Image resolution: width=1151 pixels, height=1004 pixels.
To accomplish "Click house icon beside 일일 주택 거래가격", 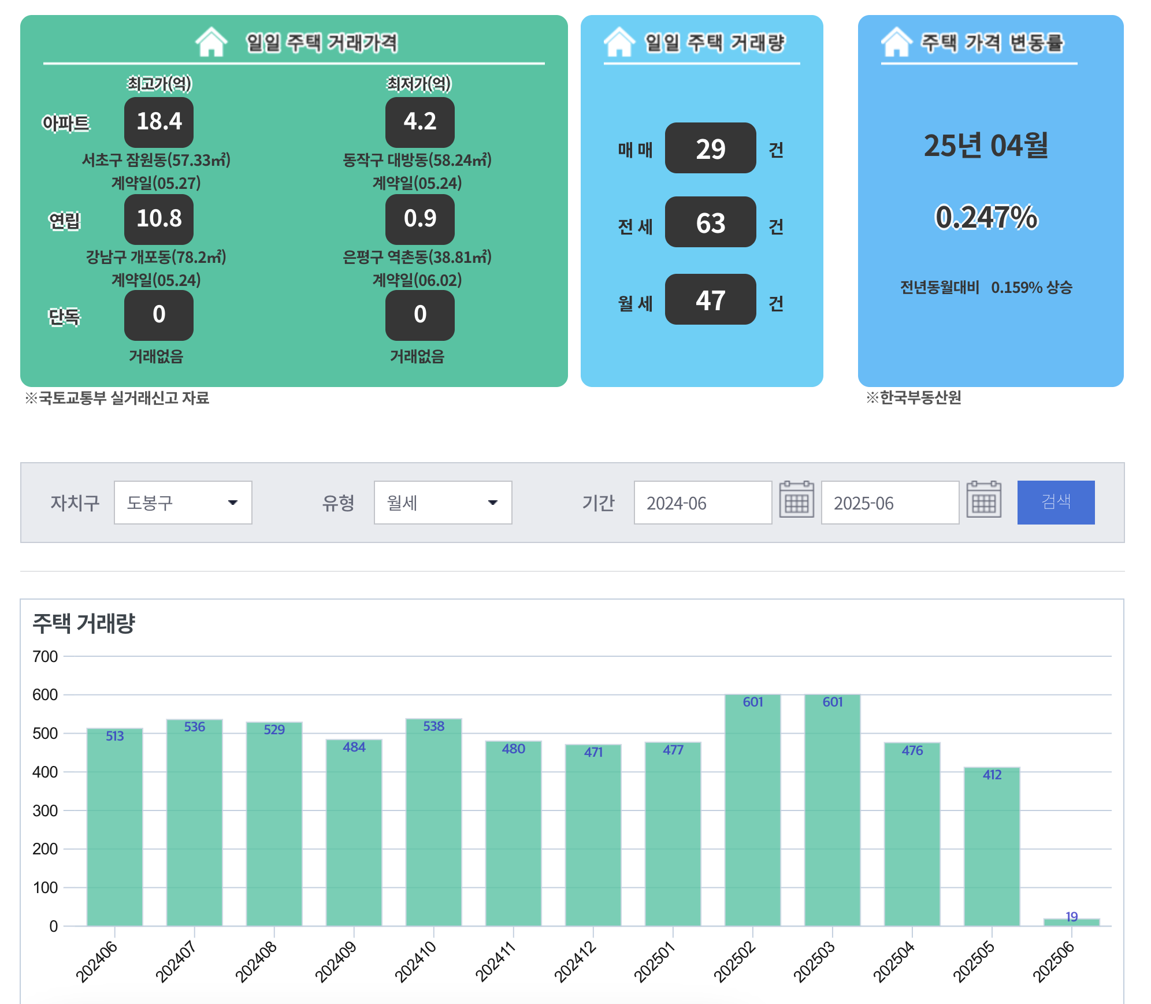I will 211,42.
